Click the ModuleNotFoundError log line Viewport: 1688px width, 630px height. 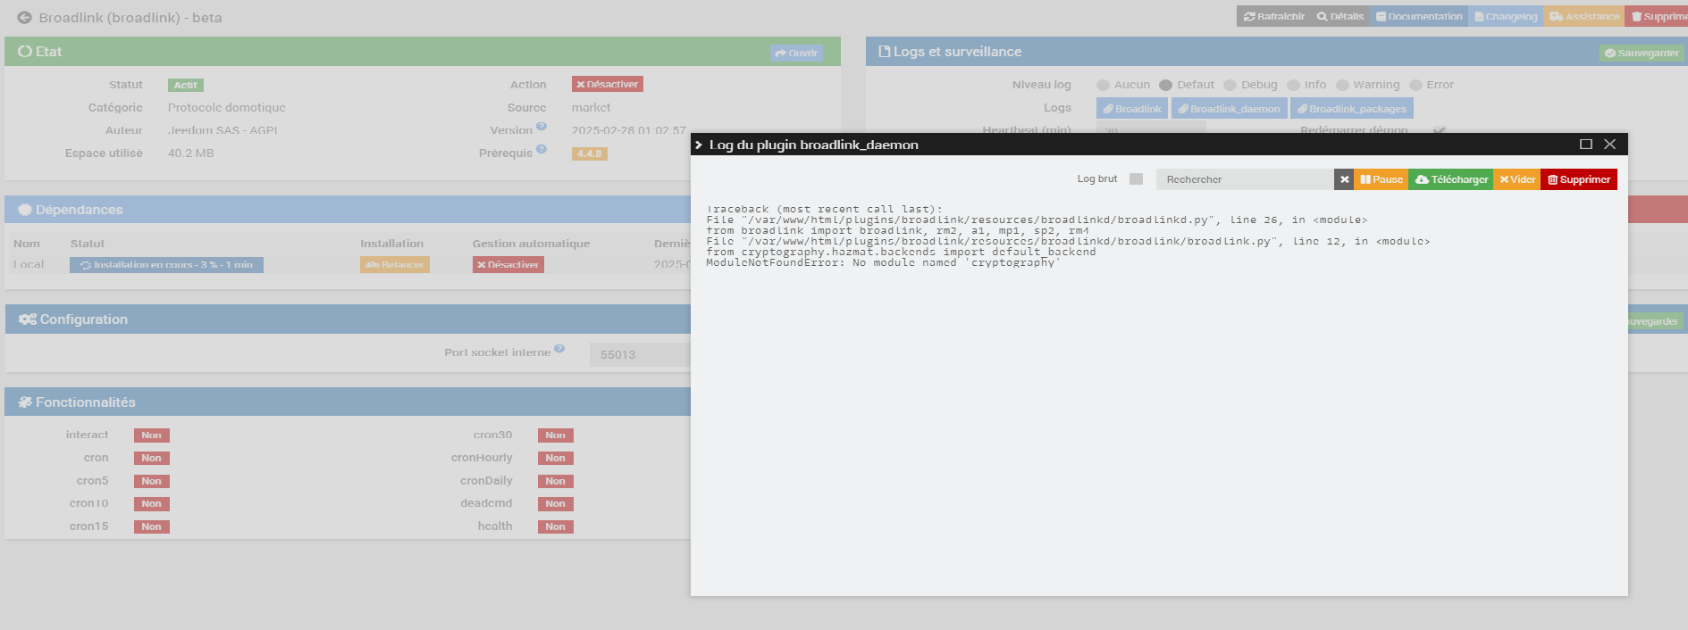(883, 263)
